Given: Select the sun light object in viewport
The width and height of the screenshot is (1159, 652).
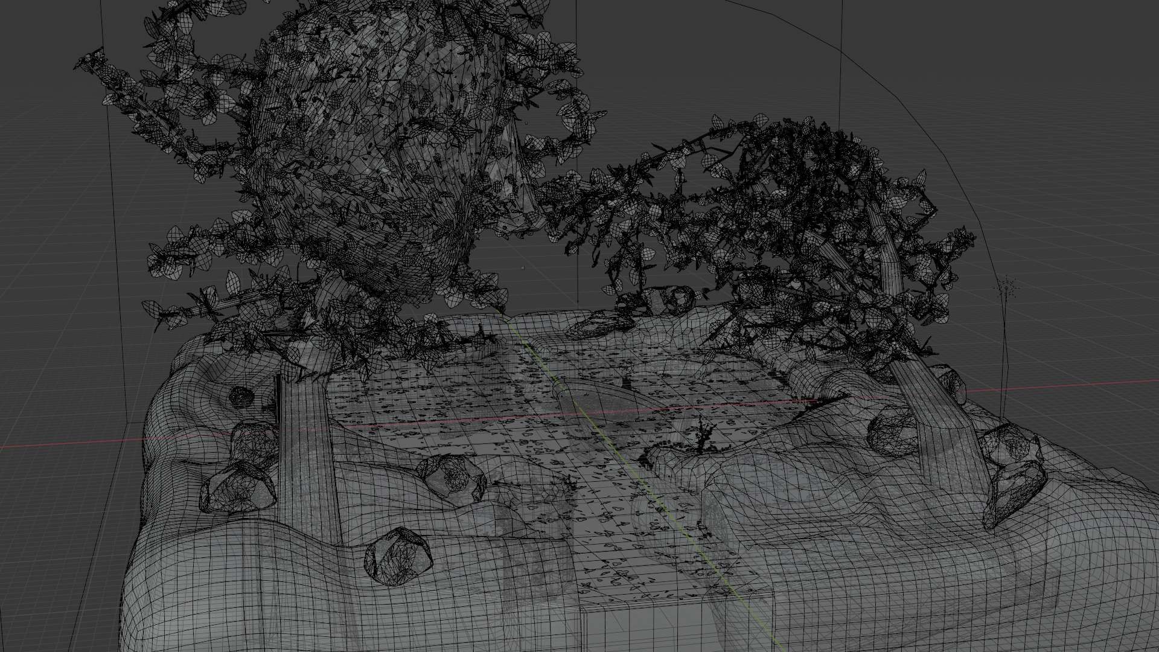Looking at the screenshot, I should click(1007, 287).
